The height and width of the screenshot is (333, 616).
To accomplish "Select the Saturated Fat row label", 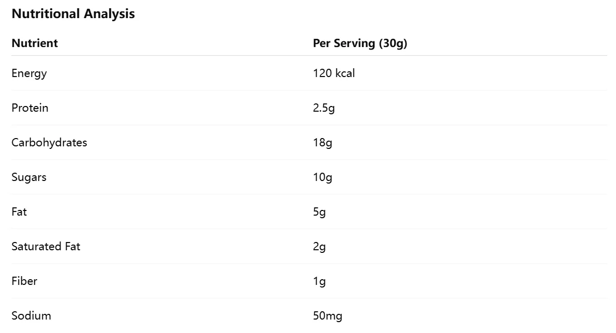I will [x=46, y=247].
